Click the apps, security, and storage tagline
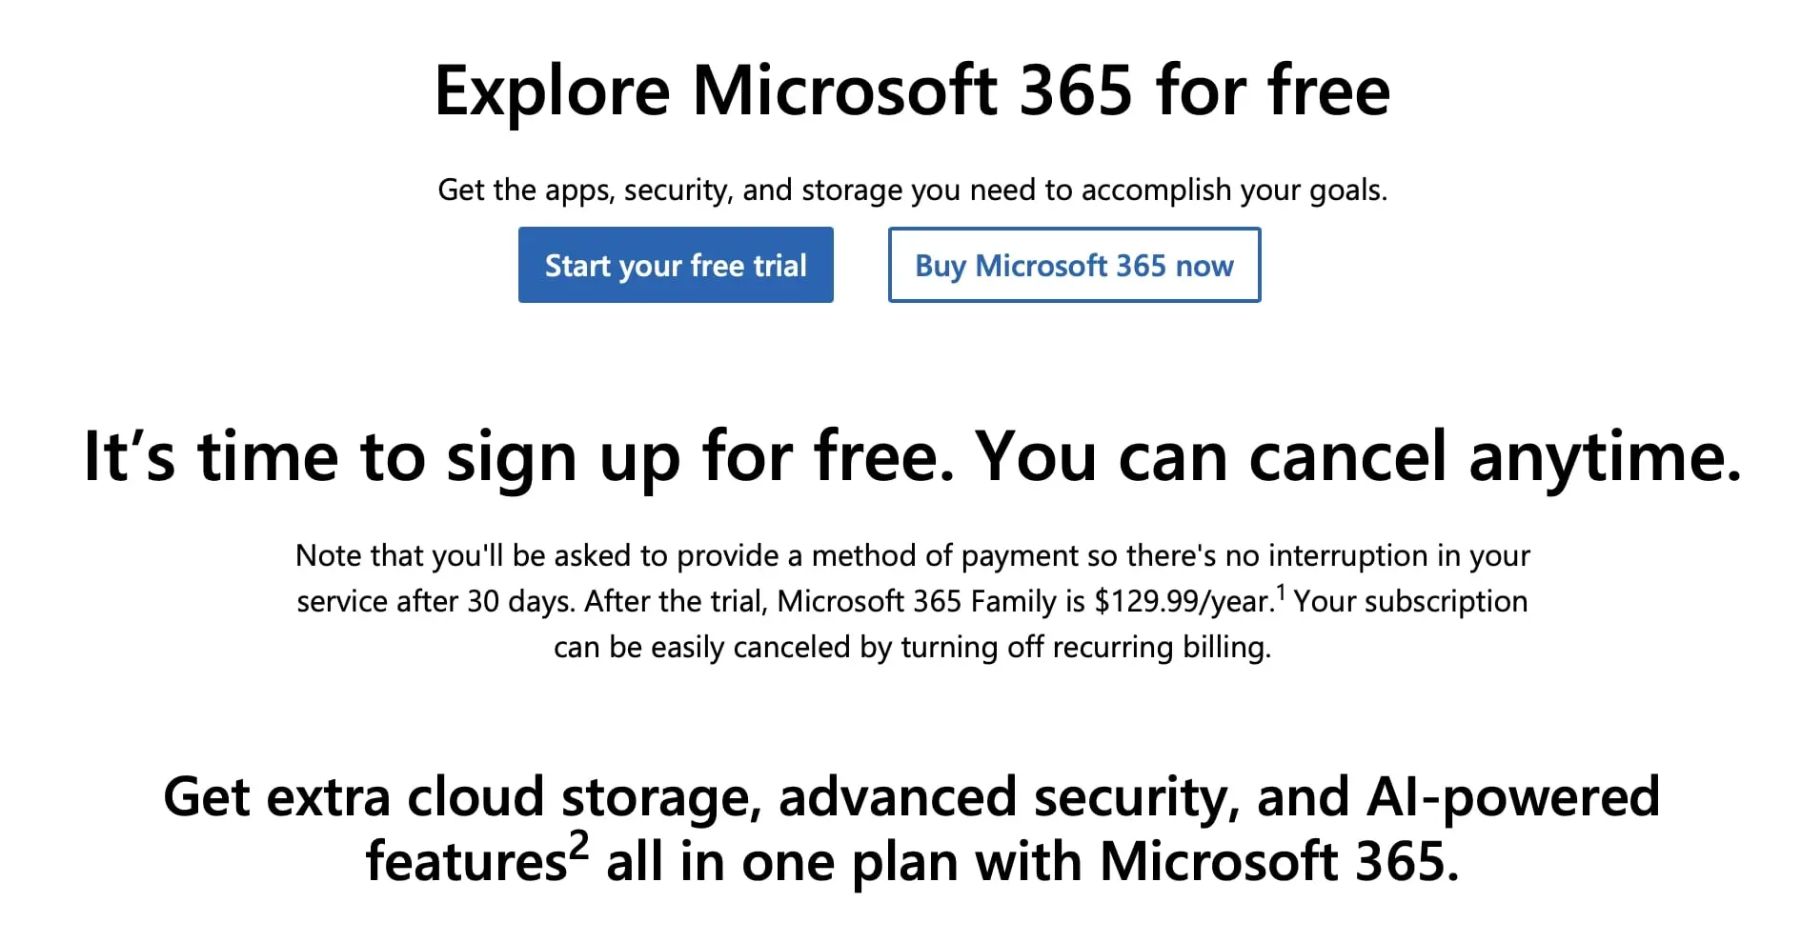 click(913, 189)
